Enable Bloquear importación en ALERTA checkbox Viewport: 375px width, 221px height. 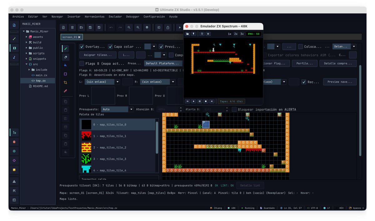[234, 109]
